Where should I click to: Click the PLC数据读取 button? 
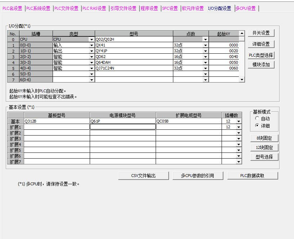252,176
